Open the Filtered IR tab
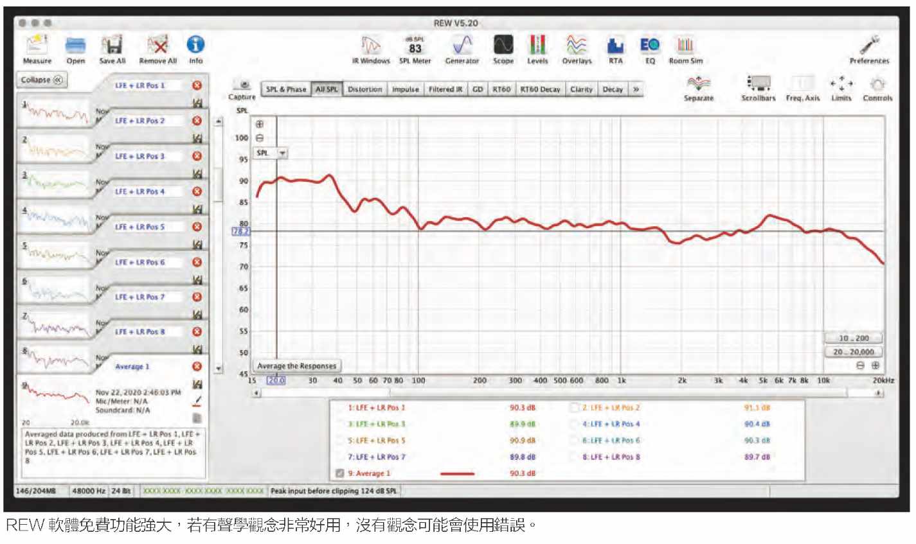 (445, 90)
